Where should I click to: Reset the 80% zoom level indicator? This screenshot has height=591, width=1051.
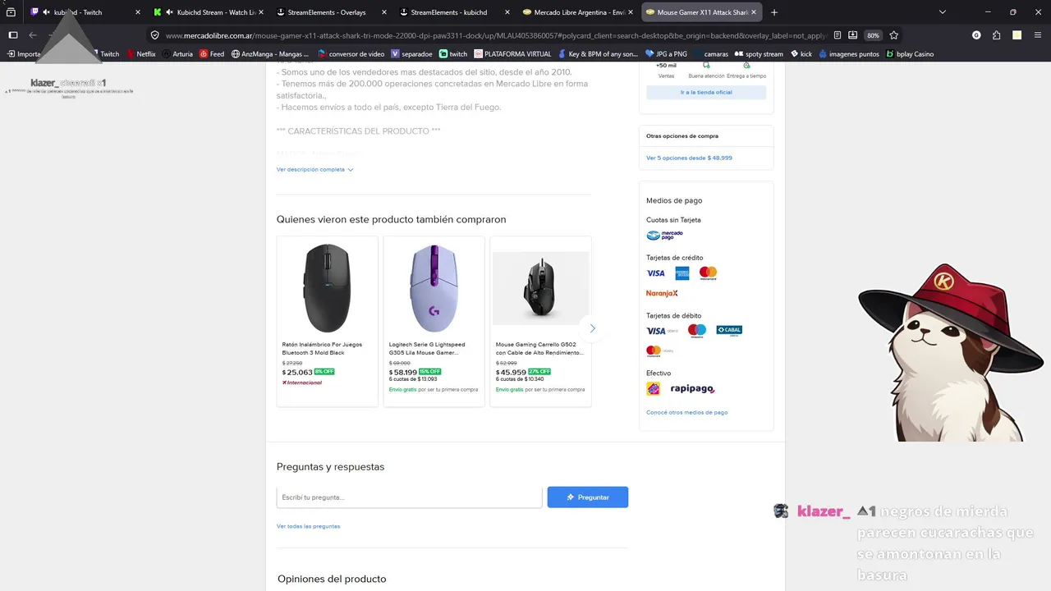point(873,35)
